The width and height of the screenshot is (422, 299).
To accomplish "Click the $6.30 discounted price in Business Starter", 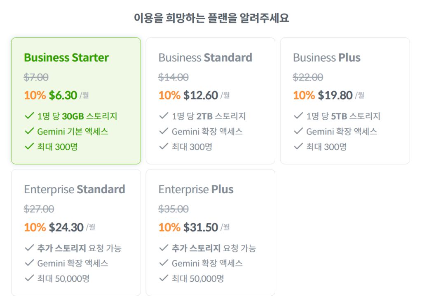I will tap(62, 93).
